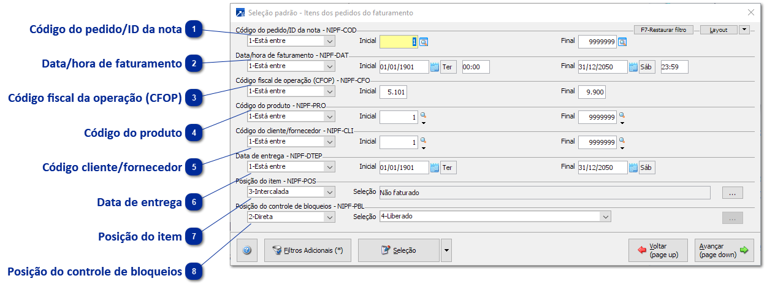Screen dimensions: 775x289
Task: Open condition dropdown for Código do pedido/ID da nota
Action: tap(329, 41)
